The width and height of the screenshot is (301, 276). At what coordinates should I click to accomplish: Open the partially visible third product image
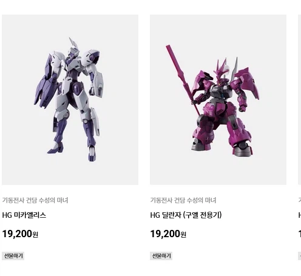tap(300, 99)
